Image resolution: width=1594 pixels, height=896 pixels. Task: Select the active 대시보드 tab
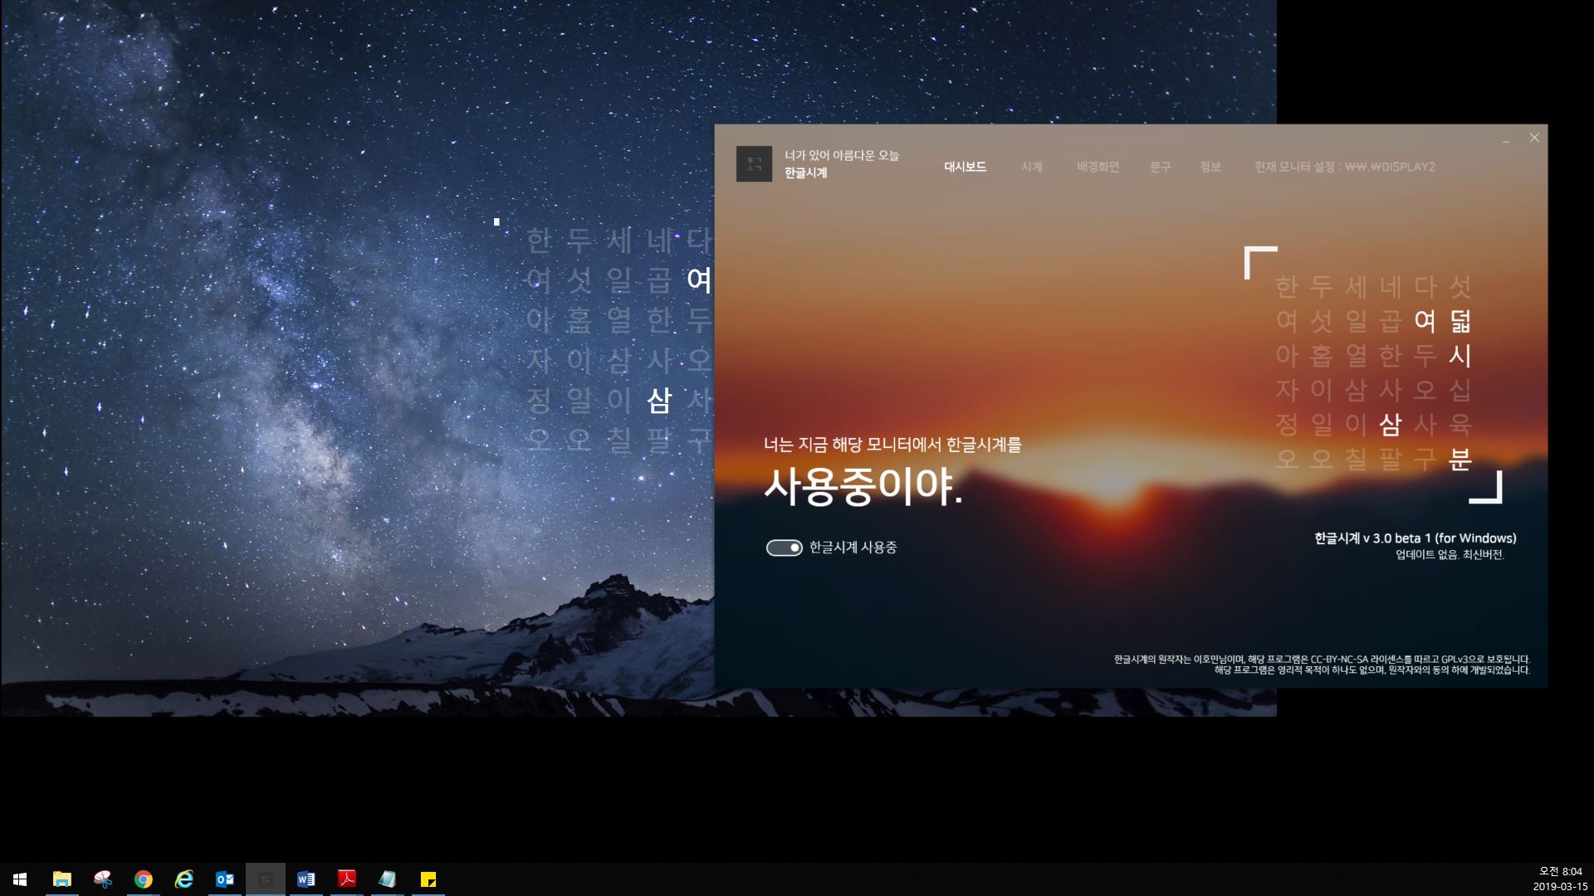point(966,167)
